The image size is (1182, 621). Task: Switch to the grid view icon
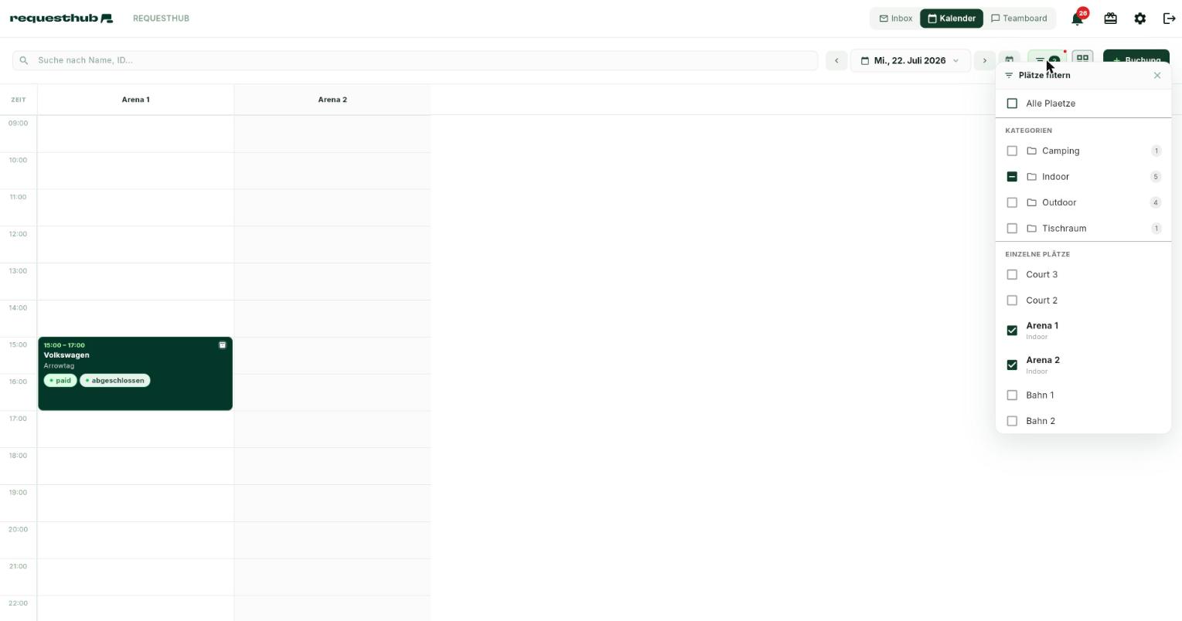(1082, 58)
